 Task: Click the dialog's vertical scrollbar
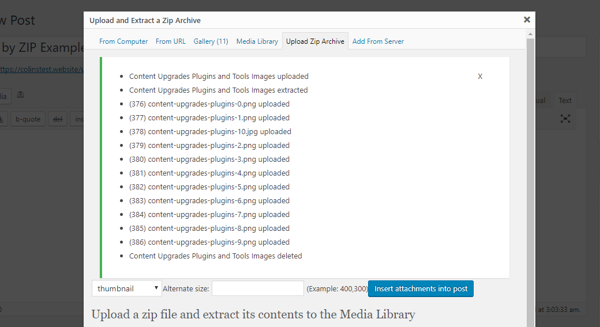[531, 173]
